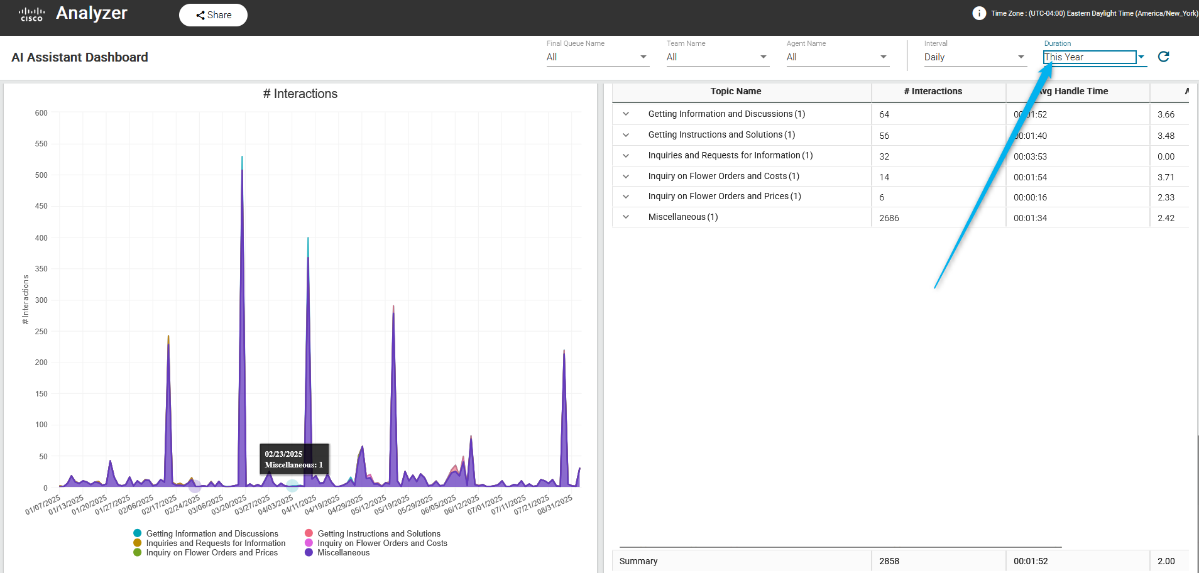Click the Duration This Year field

(x=1090, y=57)
